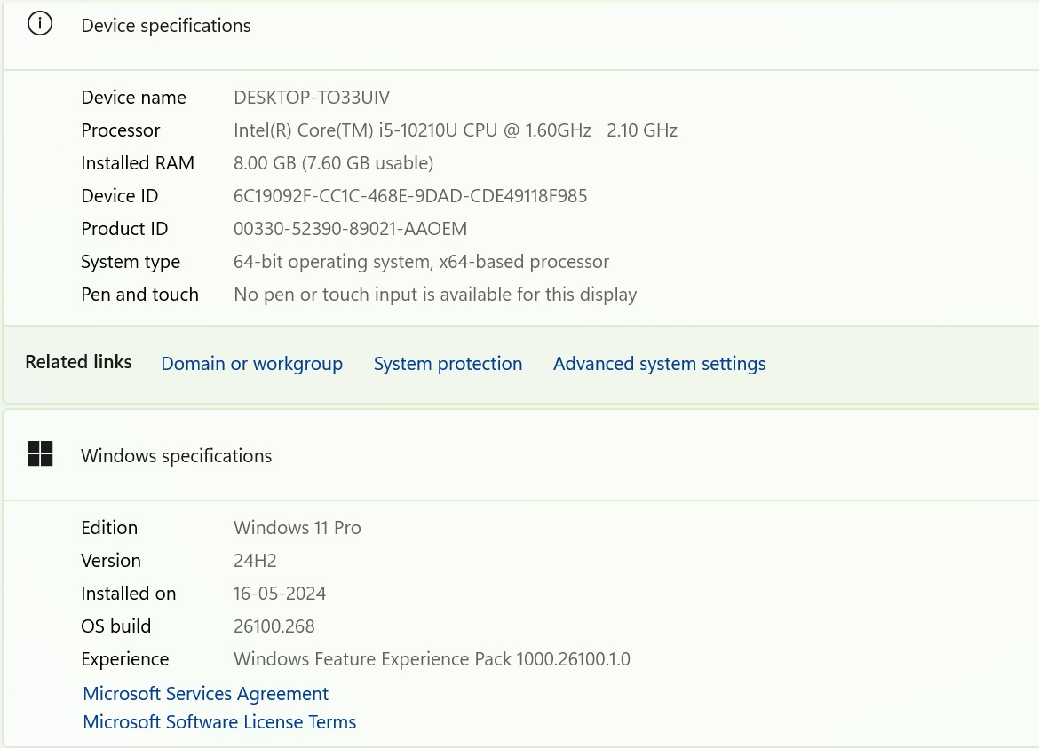Screen dimensions: 1039x748
Task: Click the 24H2 version value
Action: (253, 561)
